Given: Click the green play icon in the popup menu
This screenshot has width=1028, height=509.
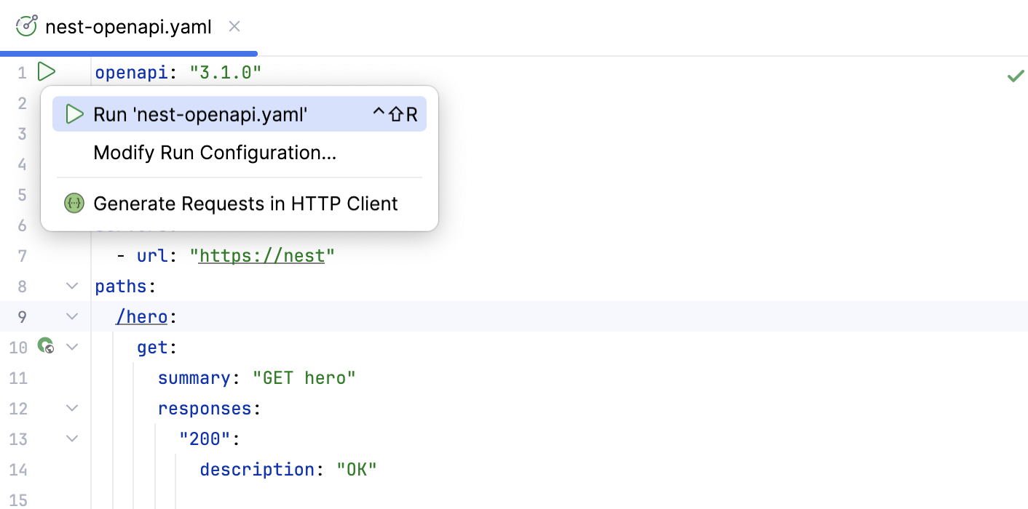Looking at the screenshot, I should [x=73, y=113].
